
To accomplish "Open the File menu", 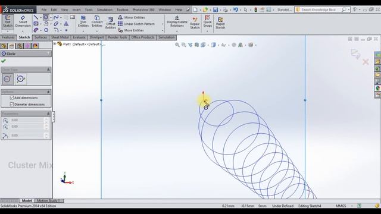I will coord(43,10).
